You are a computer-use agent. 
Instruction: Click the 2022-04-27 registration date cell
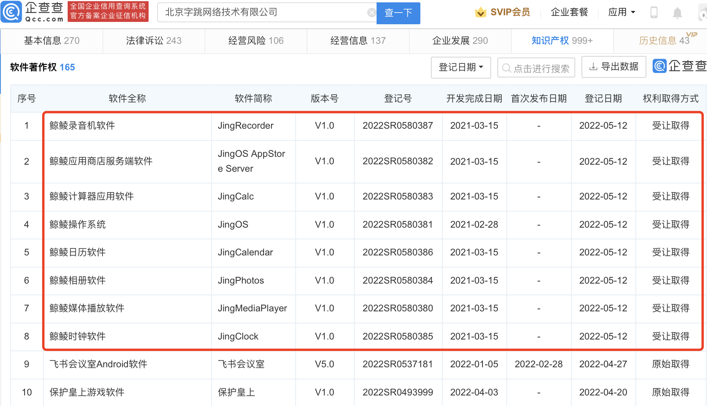tap(603, 364)
